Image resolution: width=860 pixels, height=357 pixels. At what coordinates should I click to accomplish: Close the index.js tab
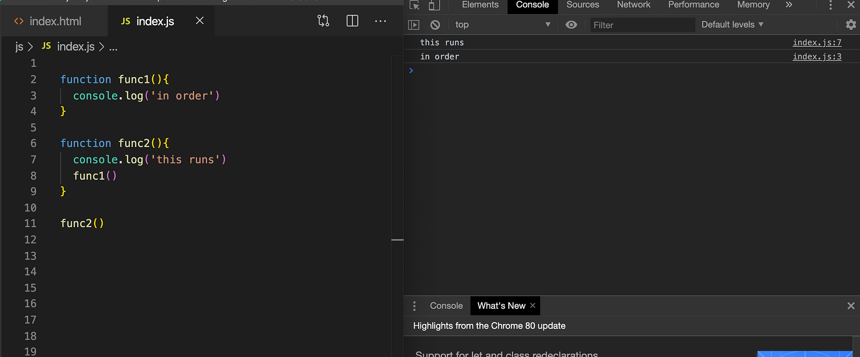[200, 21]
